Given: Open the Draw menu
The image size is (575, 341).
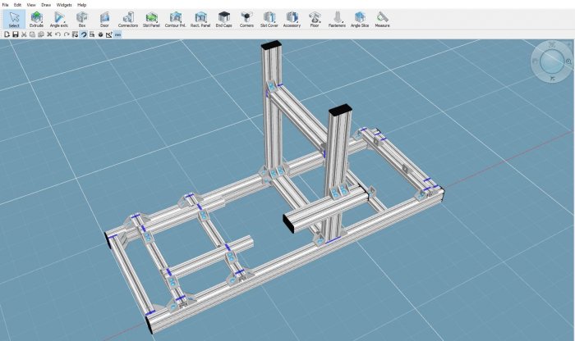Looking at the screenshot, I should point(46,4).
